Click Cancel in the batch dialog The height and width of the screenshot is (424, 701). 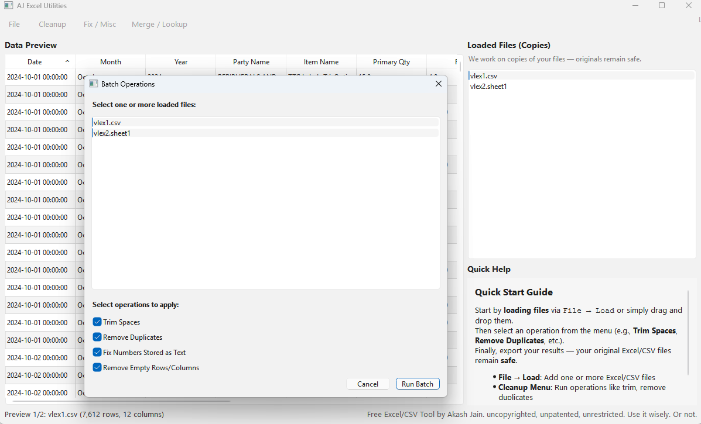tap(368, 384)
